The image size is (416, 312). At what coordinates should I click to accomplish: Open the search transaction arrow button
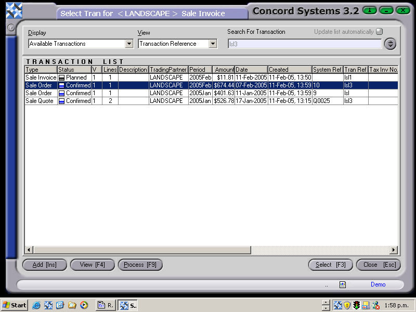tap(390, 44)
